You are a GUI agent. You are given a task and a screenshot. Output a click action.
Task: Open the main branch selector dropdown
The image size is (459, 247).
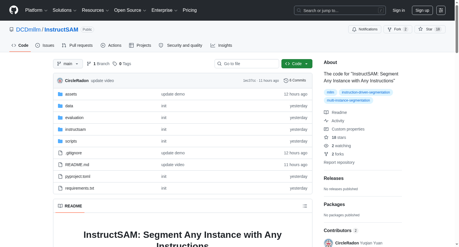click(68, 64)
